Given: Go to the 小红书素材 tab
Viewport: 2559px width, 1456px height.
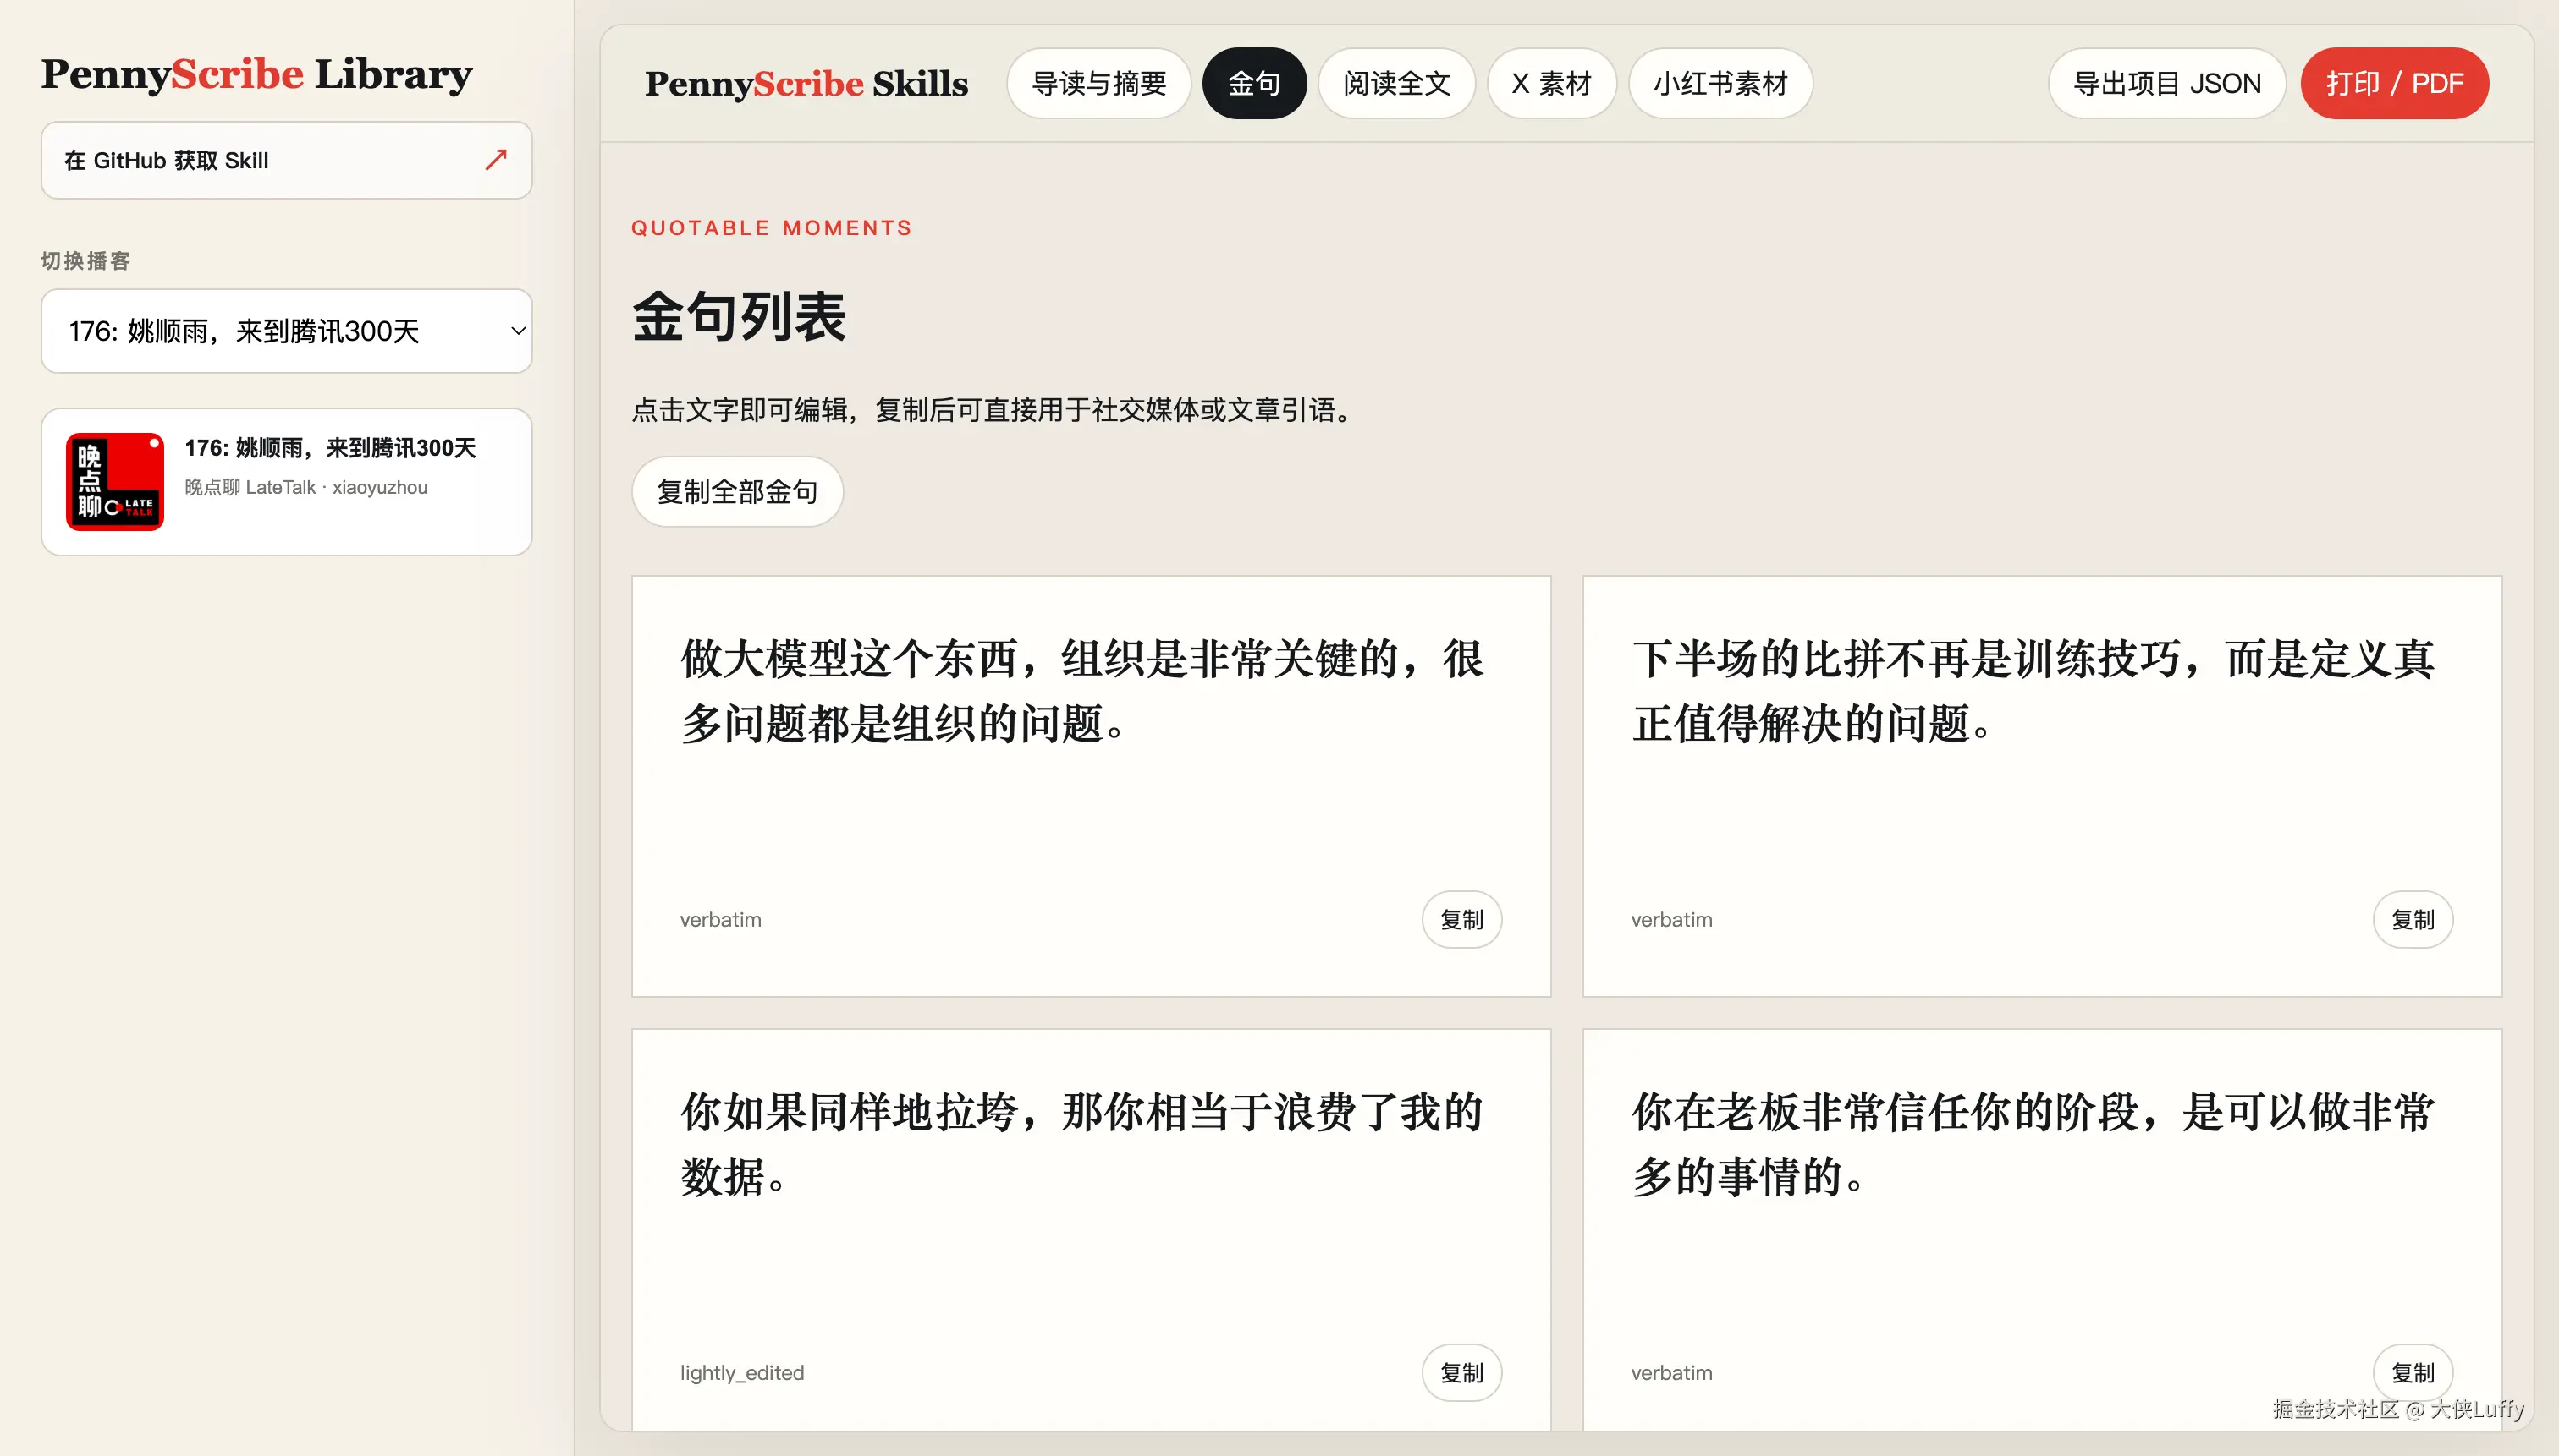Looking at the screenshot, I should (1720, 83).
